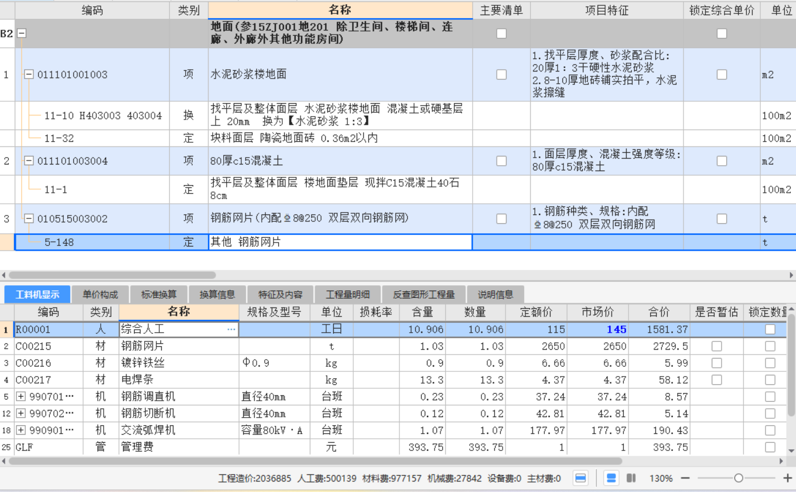796x492 pixels.
Task: Click 工程造价:2036885 in status bar
Action: pyautogui.click(x=255, y=478)
